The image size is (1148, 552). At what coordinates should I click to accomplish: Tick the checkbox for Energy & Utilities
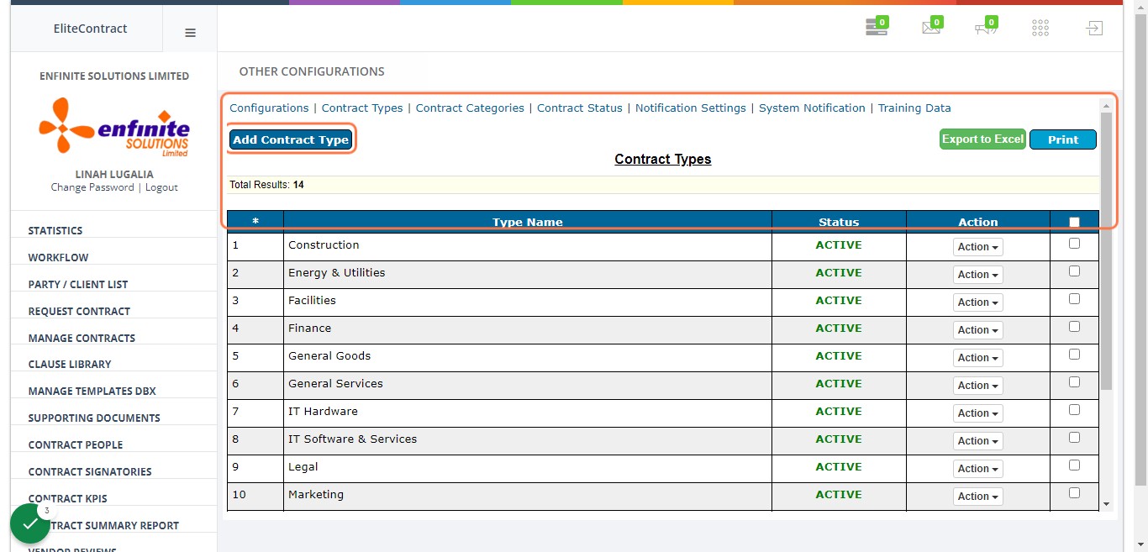[1074, 271]
